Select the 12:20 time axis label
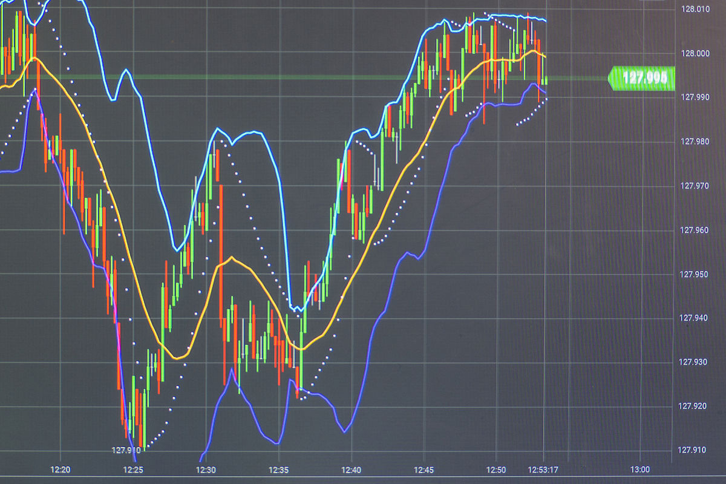Screen dimensions: 726x484 tap(60, 470)
